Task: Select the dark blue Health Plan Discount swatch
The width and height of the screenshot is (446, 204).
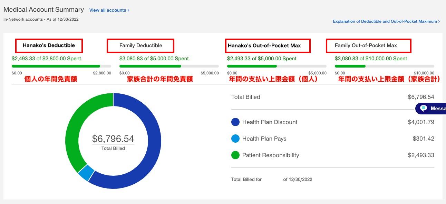Action: 235,122
